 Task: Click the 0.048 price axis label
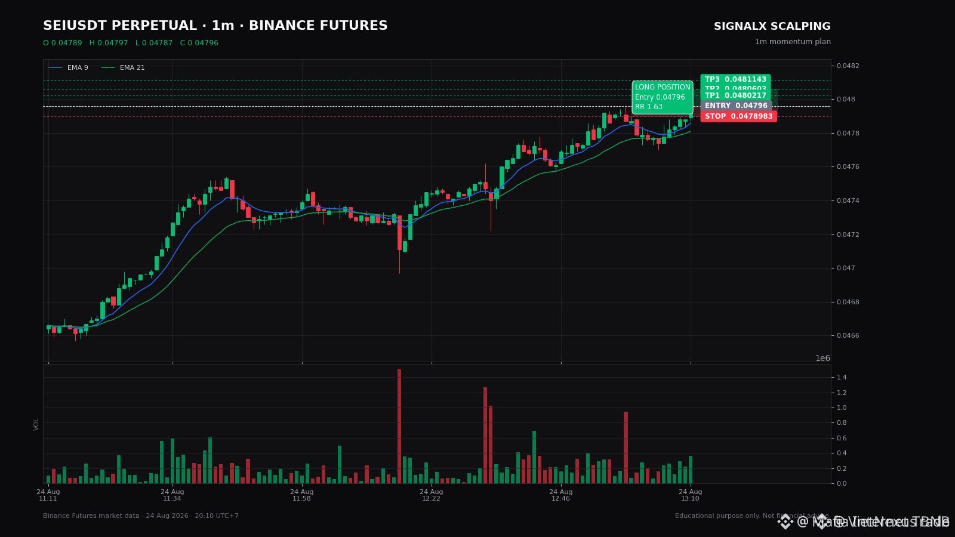[847, 99]
